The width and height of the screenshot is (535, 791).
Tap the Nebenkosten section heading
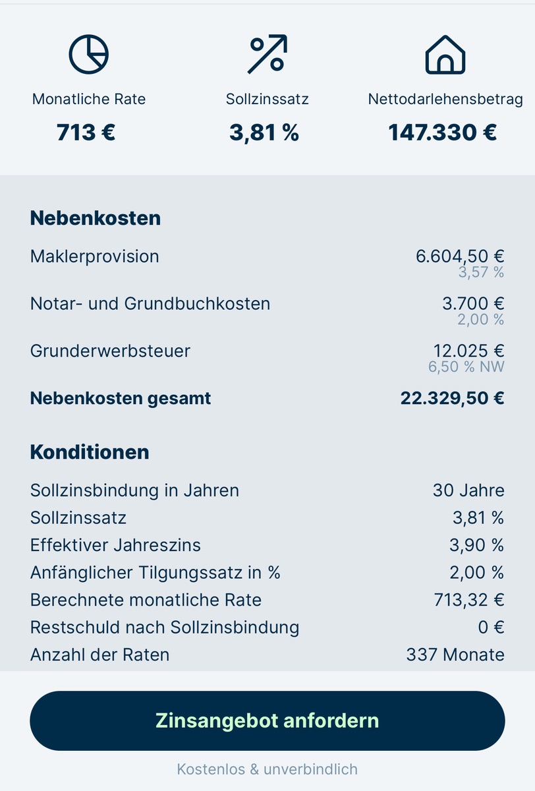click(x=96, y=218)
